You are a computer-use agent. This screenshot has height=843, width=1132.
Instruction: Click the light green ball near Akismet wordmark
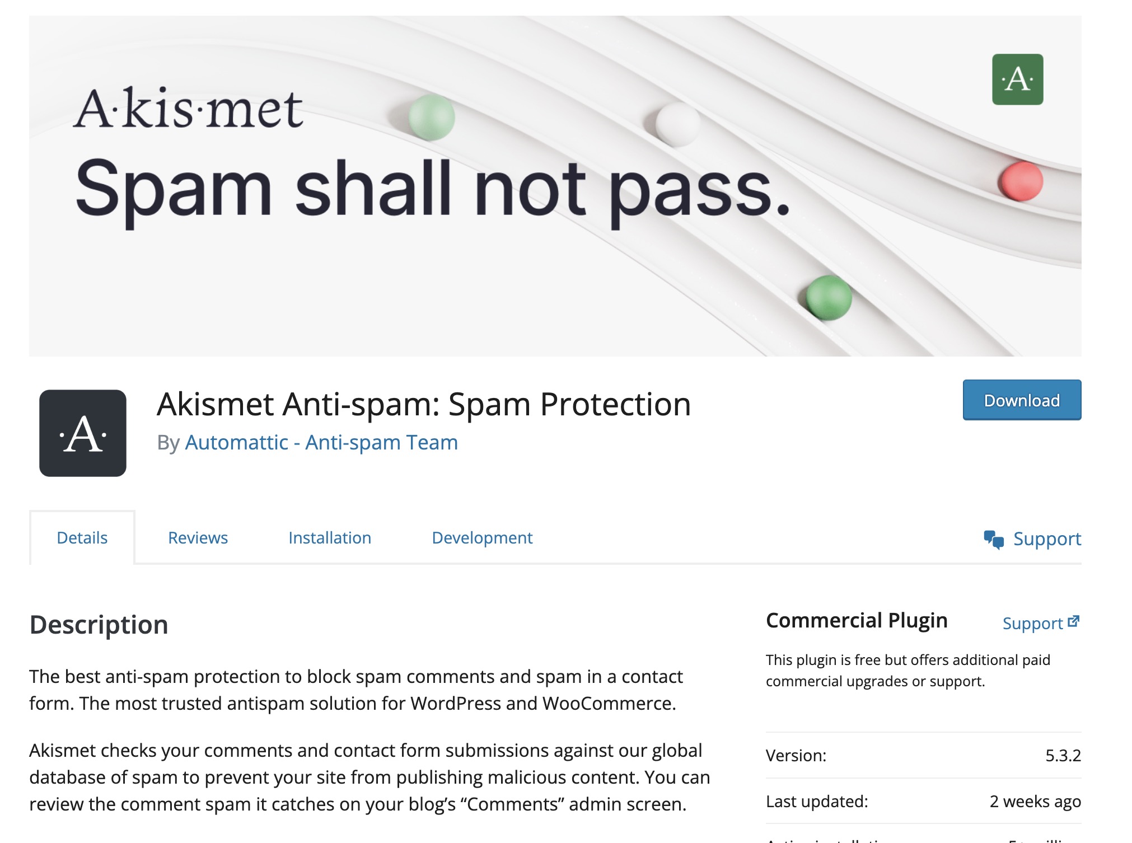431,117
